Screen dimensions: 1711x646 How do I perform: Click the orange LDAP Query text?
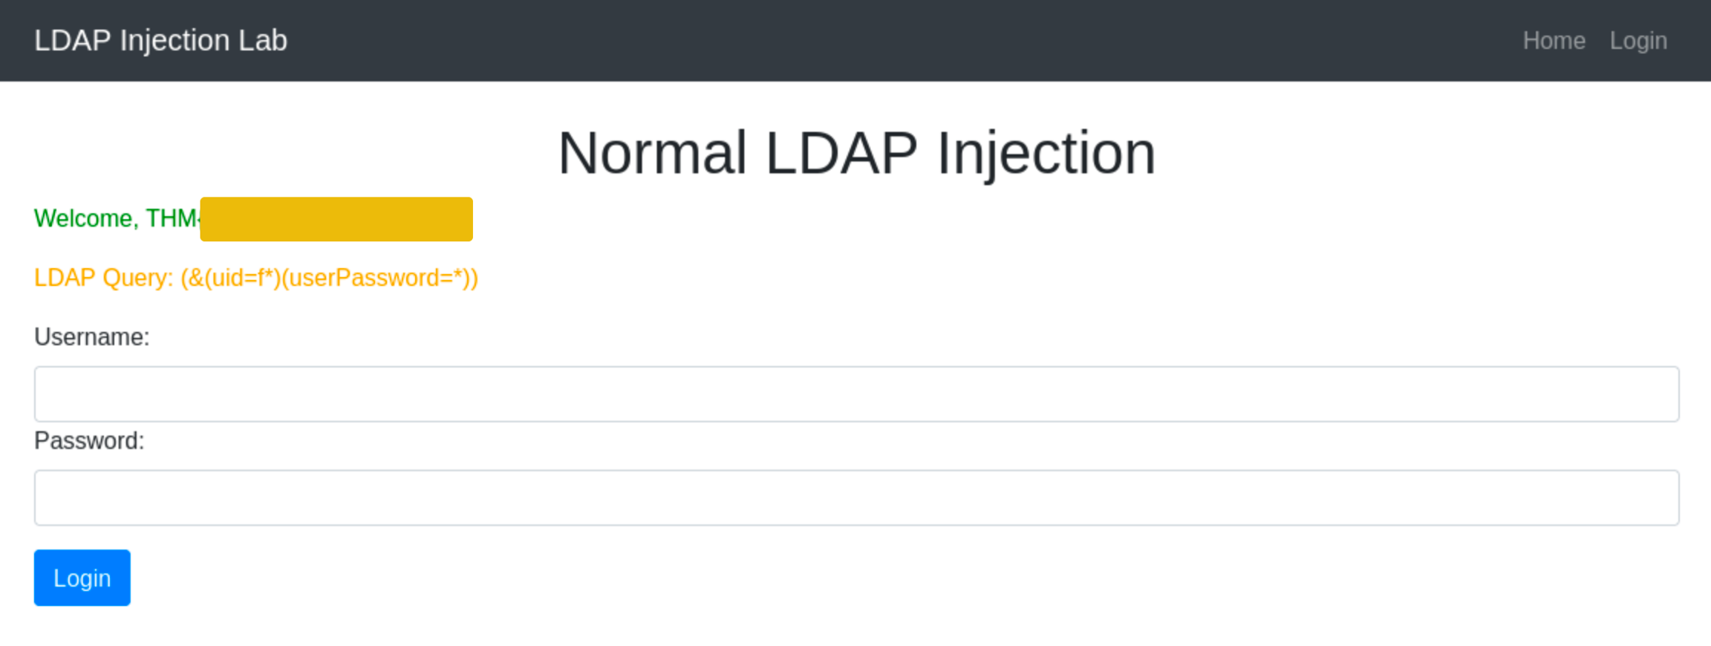click(256, 278)
